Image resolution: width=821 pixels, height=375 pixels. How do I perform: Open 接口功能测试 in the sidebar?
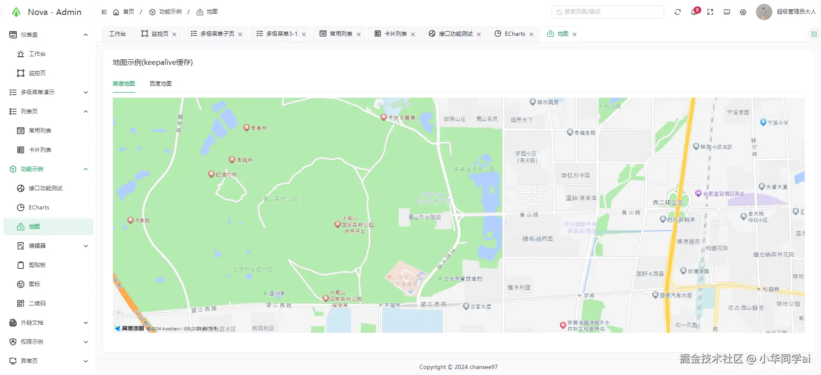48,188
